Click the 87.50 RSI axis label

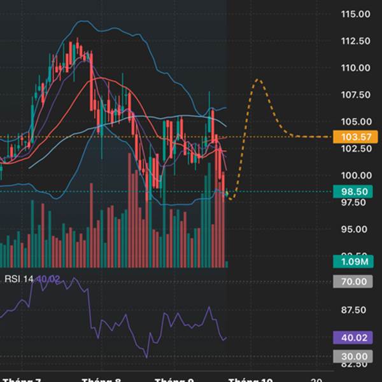pos(353,310)
